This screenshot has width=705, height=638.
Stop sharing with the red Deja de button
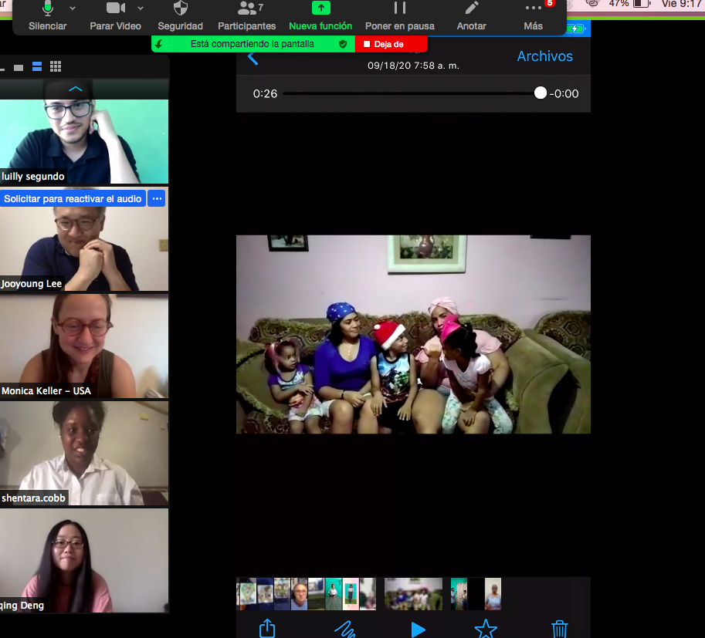391,44
